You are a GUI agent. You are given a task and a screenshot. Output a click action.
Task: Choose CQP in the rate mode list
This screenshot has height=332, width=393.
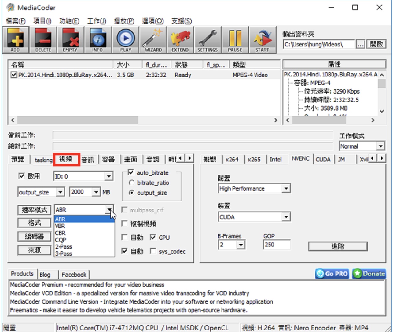pyautogui.click(x=84, y=240)
